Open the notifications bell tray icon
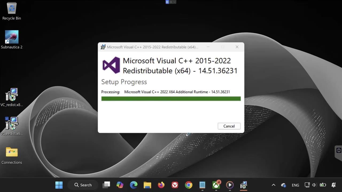 point(334,185)
